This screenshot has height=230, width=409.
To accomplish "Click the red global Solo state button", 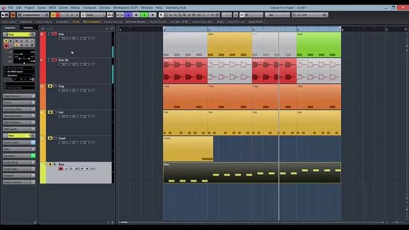I will (x=58, y=15).
